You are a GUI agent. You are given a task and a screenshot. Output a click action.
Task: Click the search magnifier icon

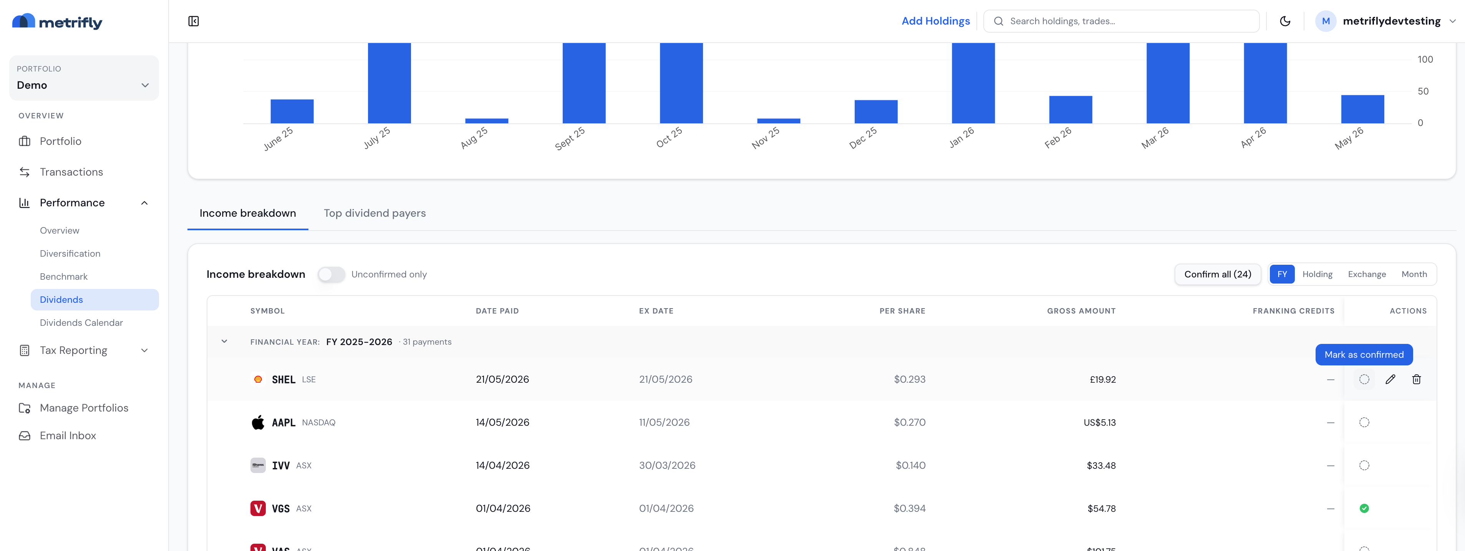tap(998, 21)
